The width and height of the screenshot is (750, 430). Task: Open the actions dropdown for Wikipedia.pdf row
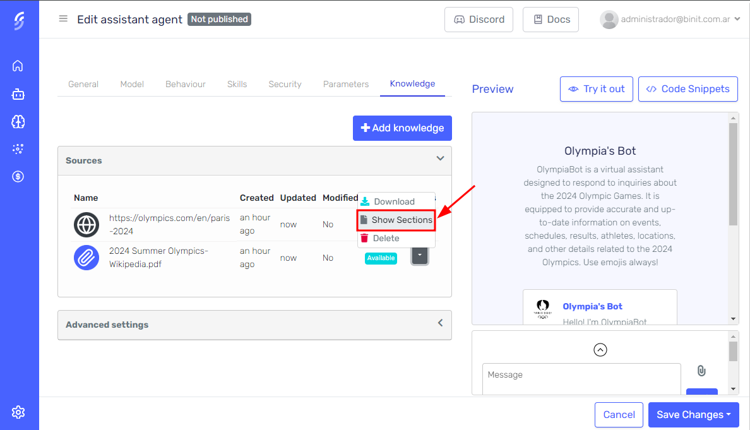pyautogui.click(x=419, y=256)
